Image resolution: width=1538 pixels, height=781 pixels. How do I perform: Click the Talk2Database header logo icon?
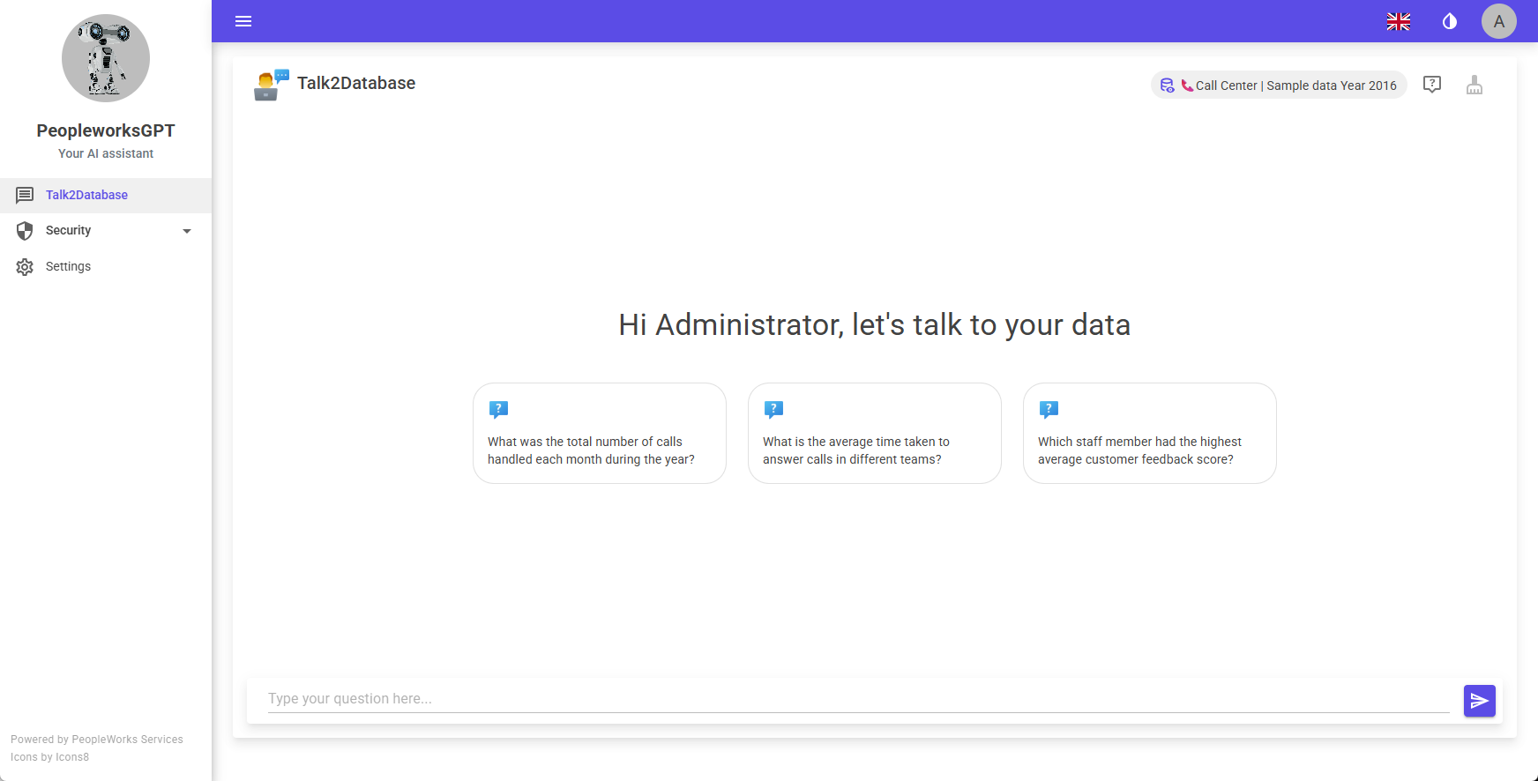[272, 85]
